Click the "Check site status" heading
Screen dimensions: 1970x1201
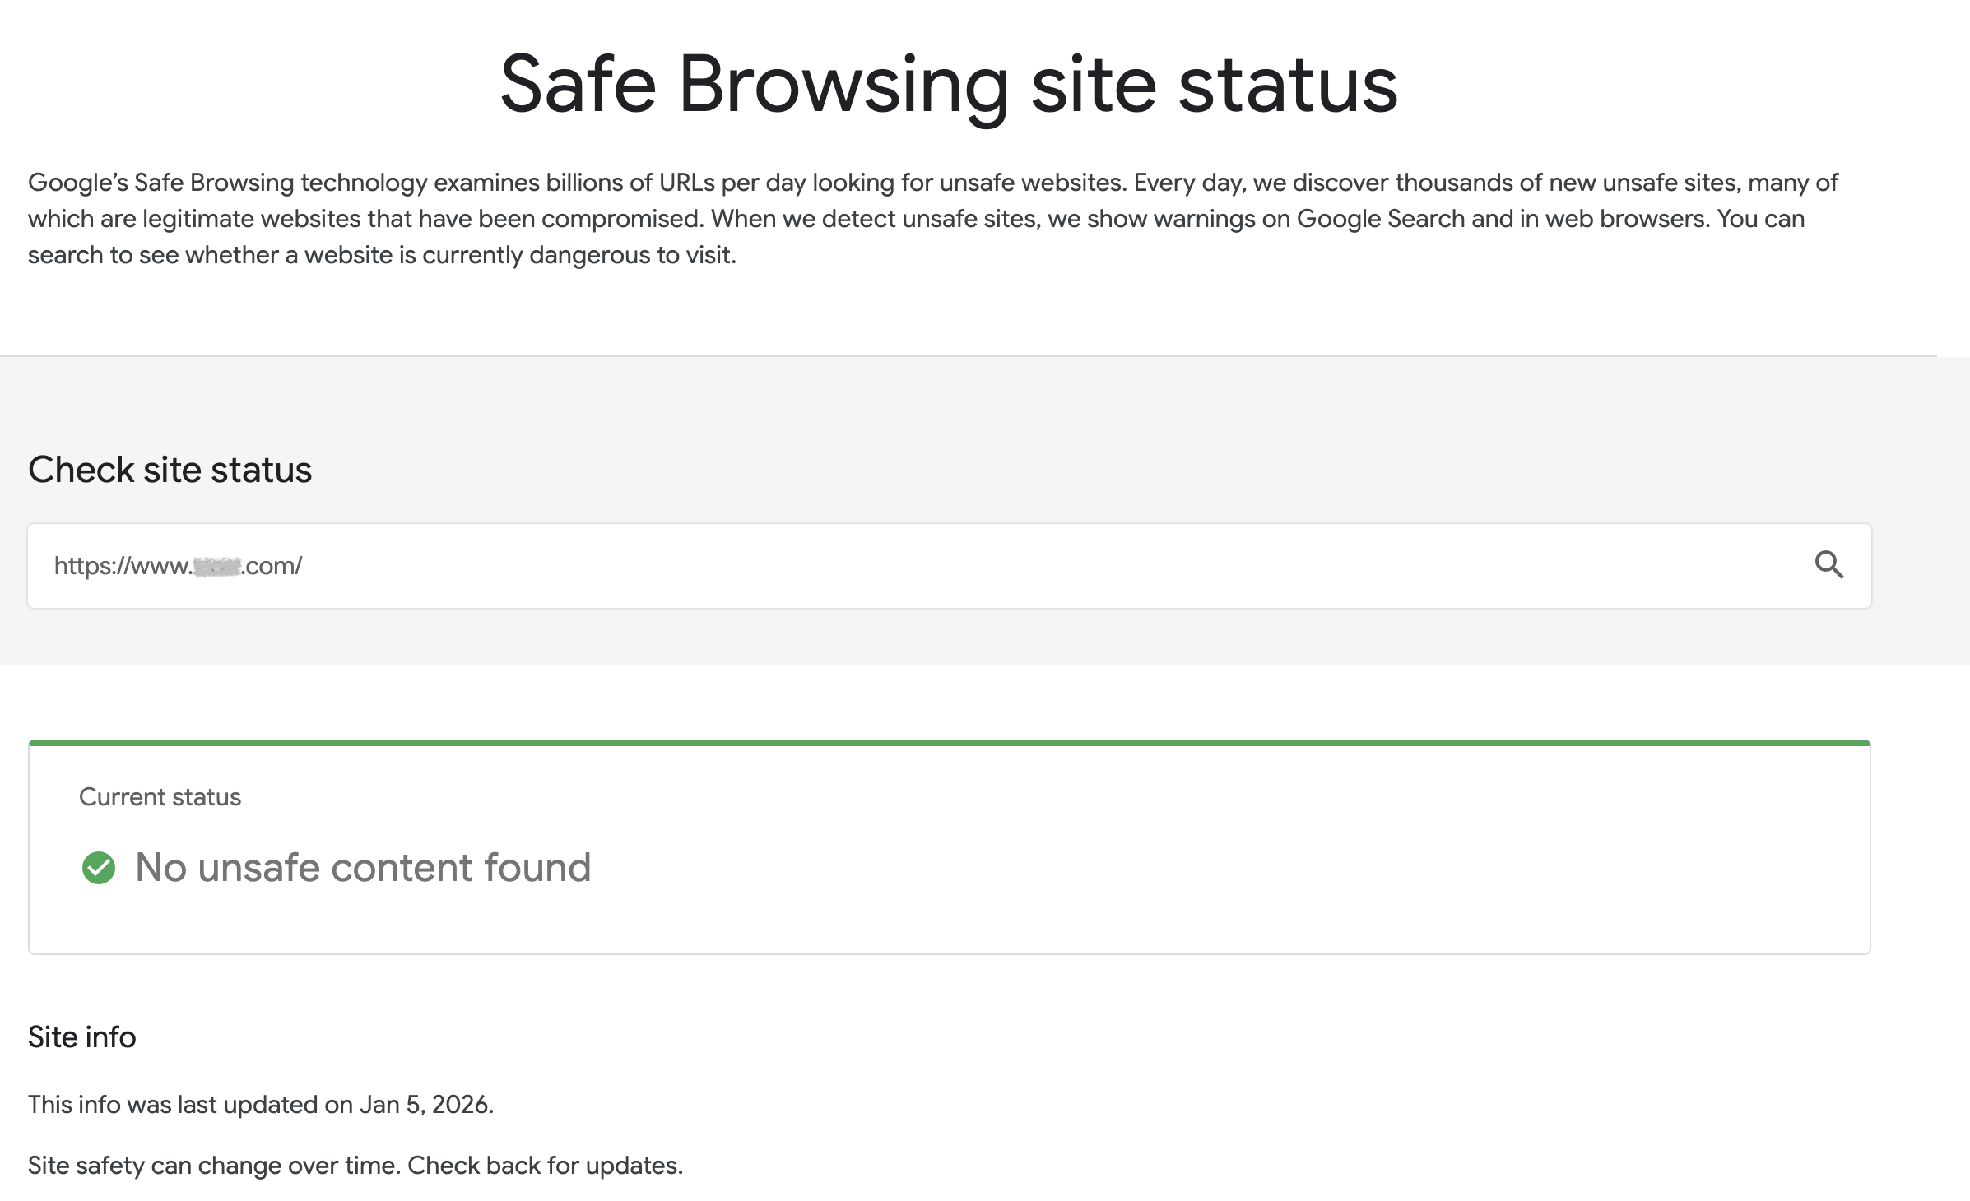click(x=170, y=470)
